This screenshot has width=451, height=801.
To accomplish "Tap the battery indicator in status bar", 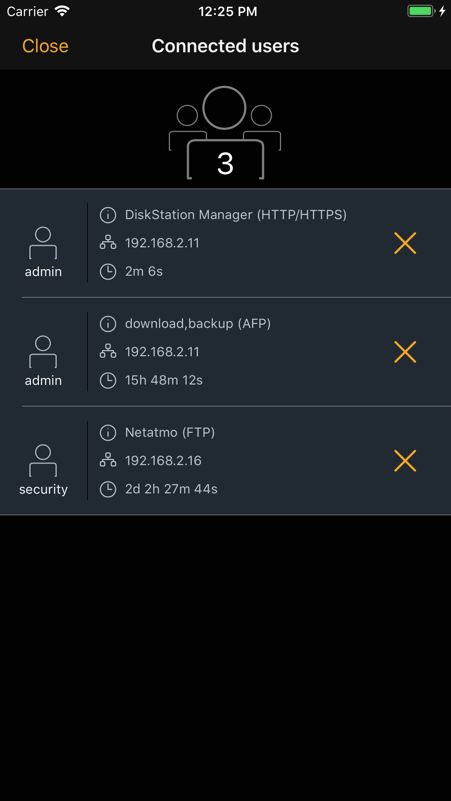I will (421, 11).
